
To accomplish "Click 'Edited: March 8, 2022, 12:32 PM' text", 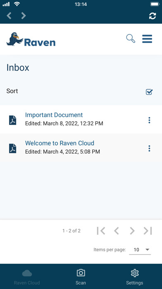I will (64, 123).
